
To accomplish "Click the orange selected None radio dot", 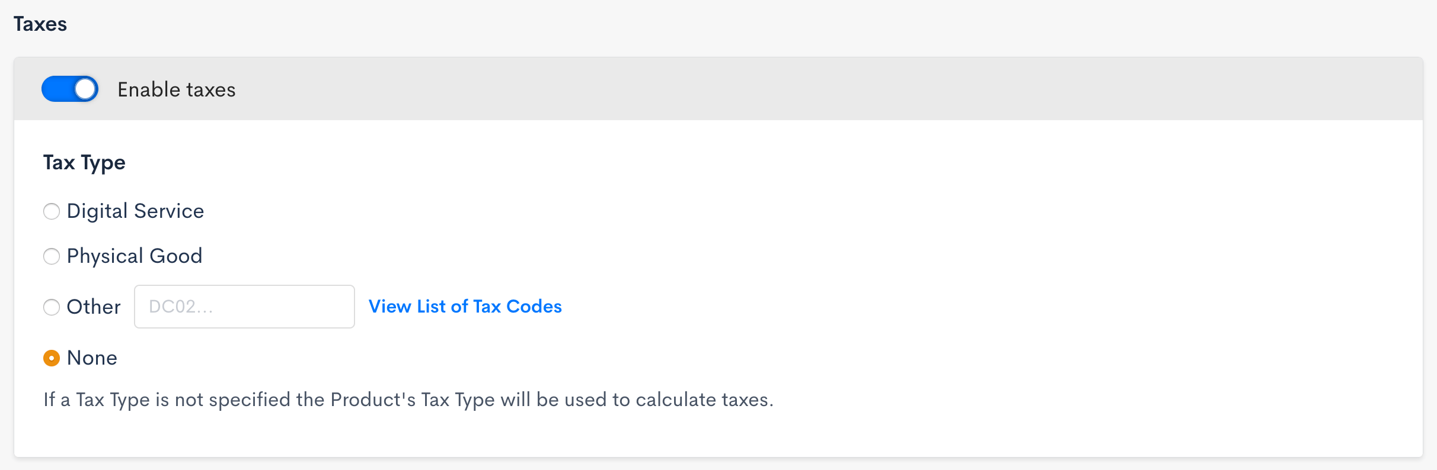I will pyautogui.click(x=52, y=358).
